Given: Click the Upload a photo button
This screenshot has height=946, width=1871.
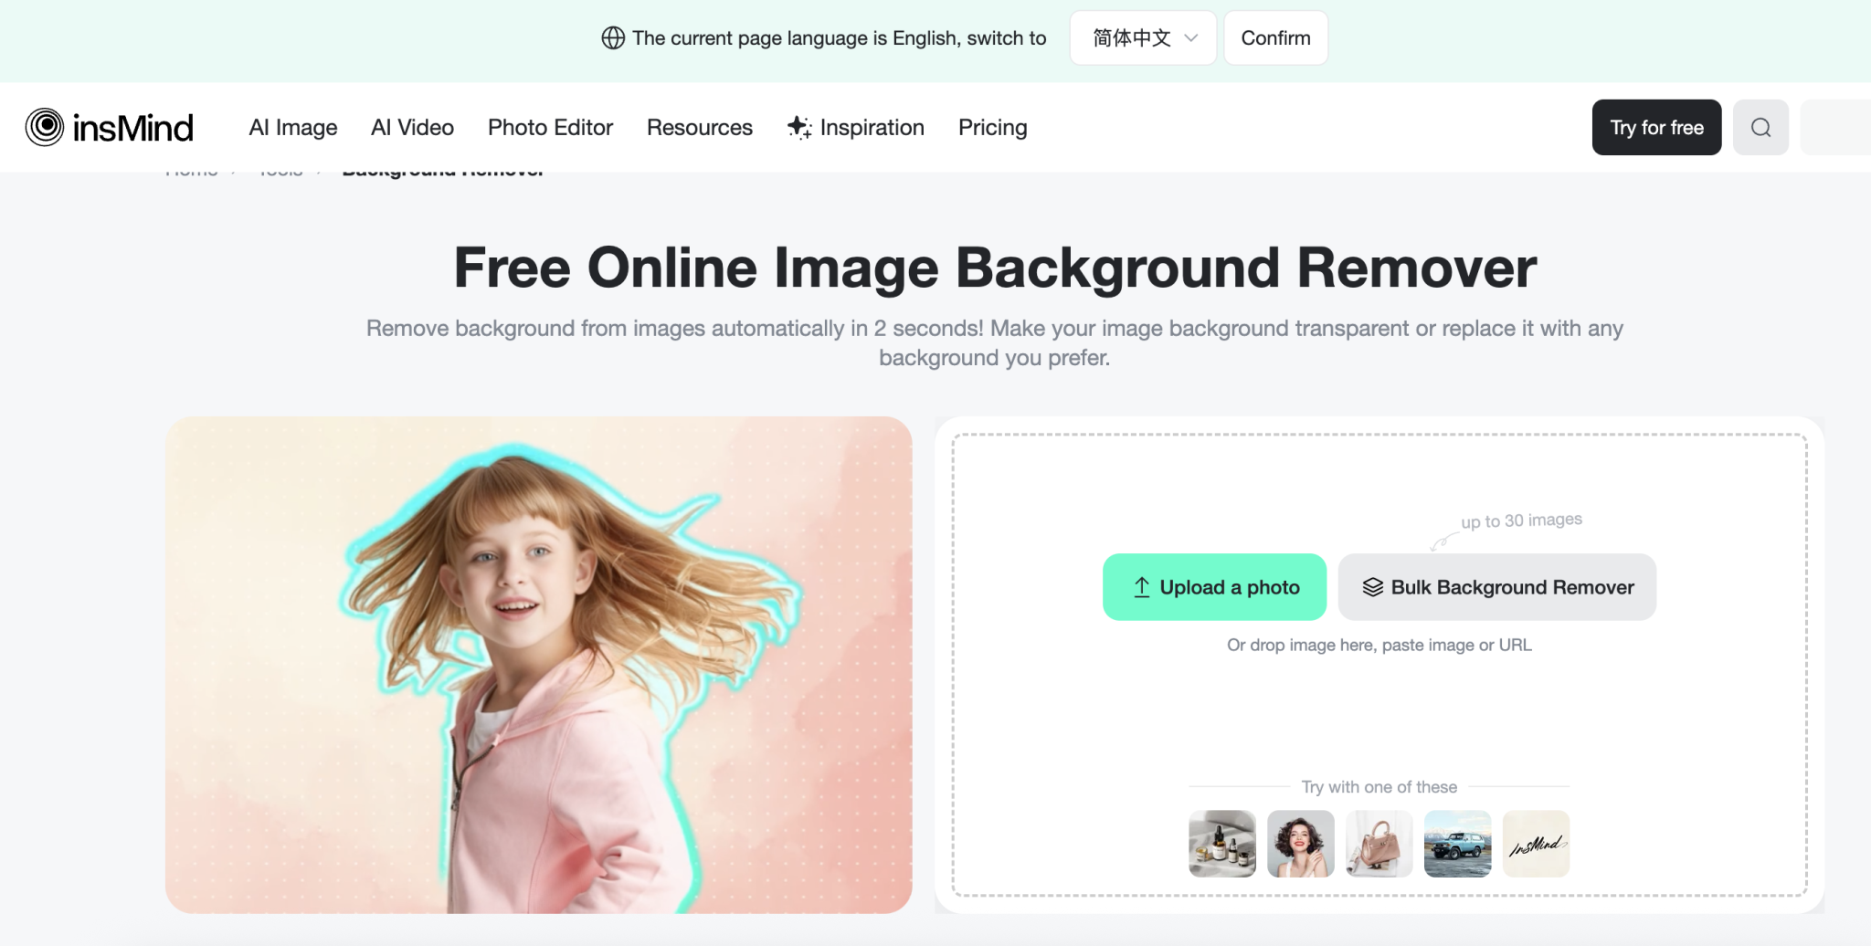Looking at the screenshot, I should click(x=1214, y=587).
